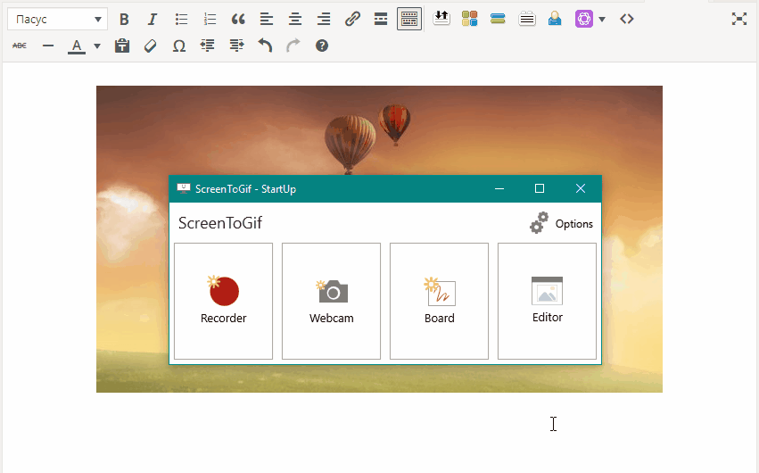This screenshot has height=473, width=759.
Task: Center align the text
Action: click(295, 20)
